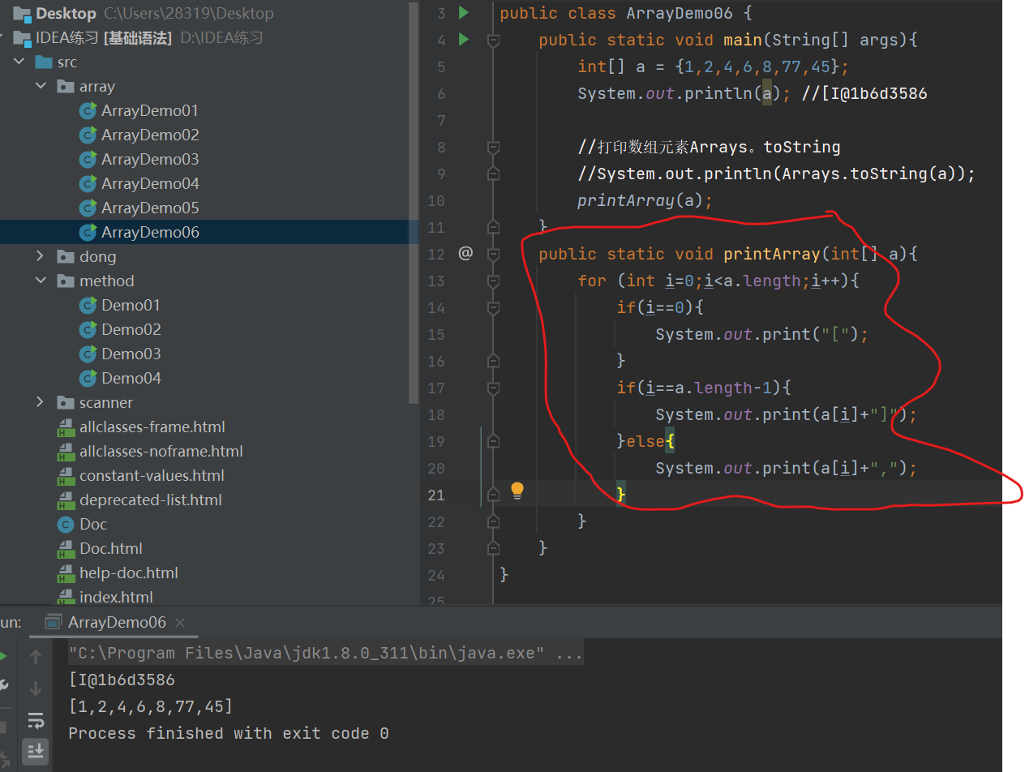Open the wrench settings icon in Run panel
The height and width of the screenshot is (772, 1025).
point(3,687)
